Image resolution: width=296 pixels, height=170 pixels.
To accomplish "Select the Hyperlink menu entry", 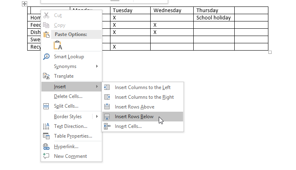I will [66, 147].
